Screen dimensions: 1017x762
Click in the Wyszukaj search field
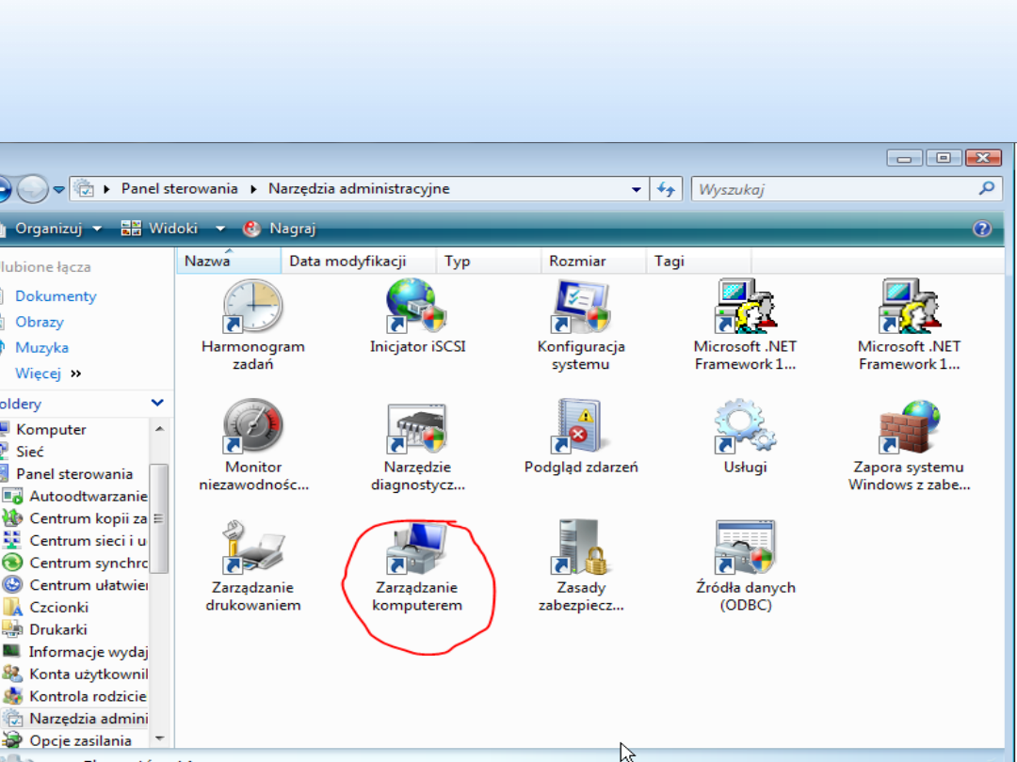[x=833, y=189]
